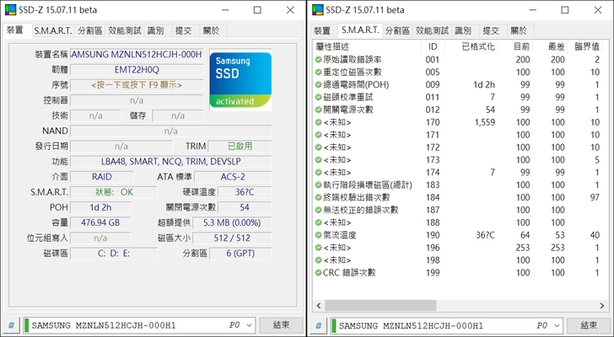Screen dimensions: 614x337
Task: Click green status icon for 開關電源次數
Action: (x=318, y=110)
